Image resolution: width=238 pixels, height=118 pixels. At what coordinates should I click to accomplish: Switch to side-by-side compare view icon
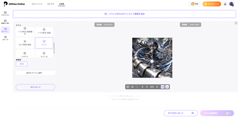(132, 87)
